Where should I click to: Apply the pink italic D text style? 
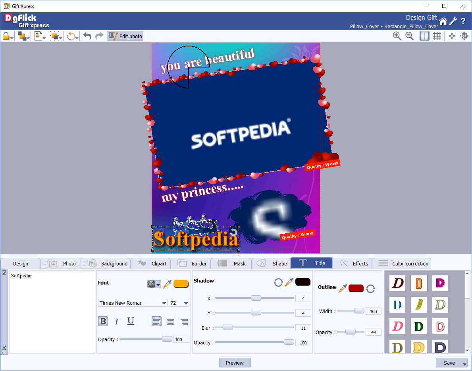click(397, 326)
